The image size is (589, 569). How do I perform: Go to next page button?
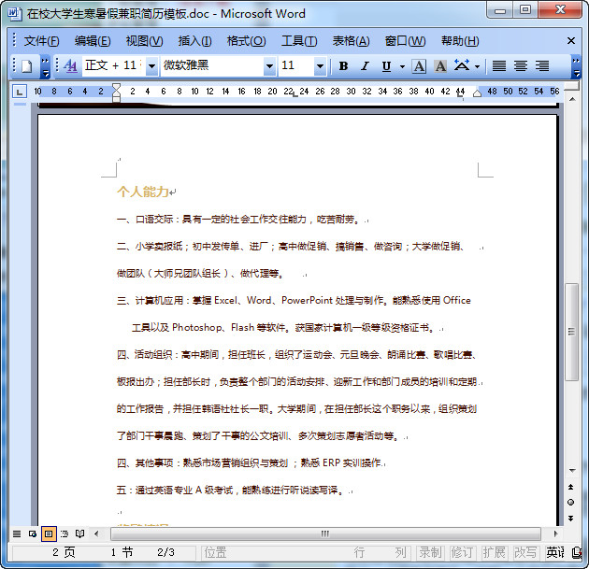point(571,518)
